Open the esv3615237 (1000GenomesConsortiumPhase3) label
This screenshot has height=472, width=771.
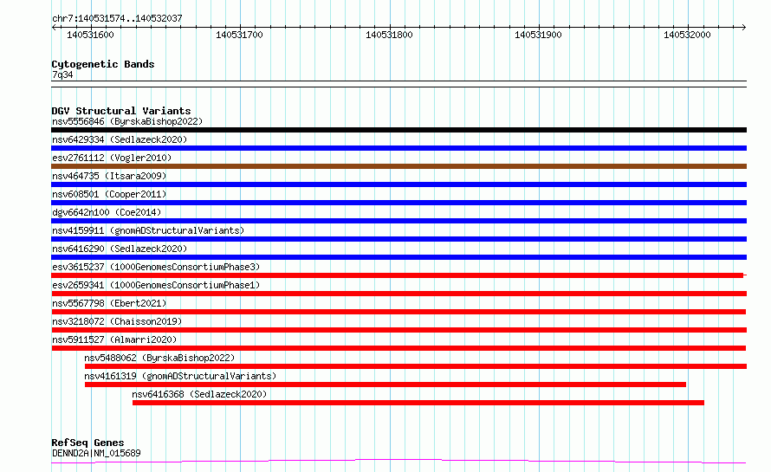[156, 267]
